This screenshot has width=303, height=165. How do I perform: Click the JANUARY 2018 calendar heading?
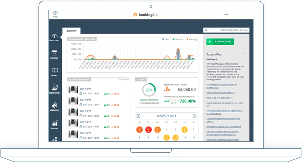click(166, 116)
